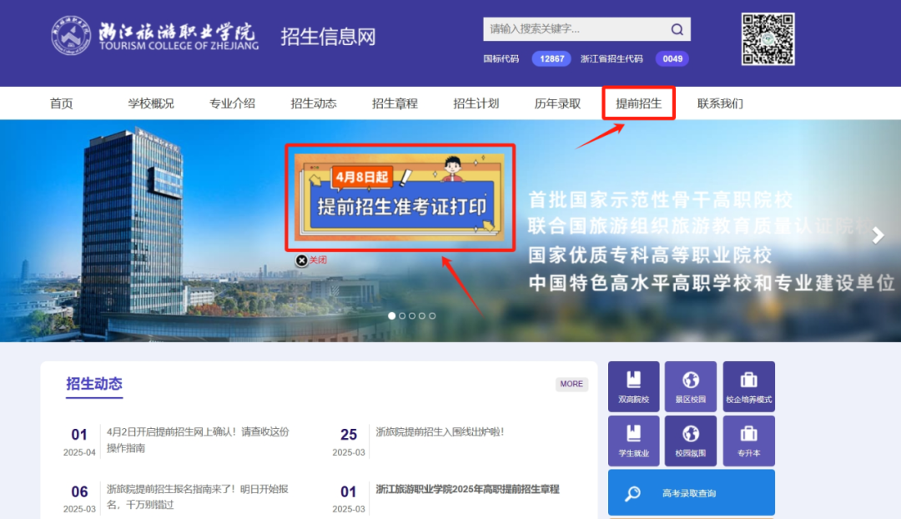Open the 景区校园 globe tile
The image size is (901, 519).
690,386
